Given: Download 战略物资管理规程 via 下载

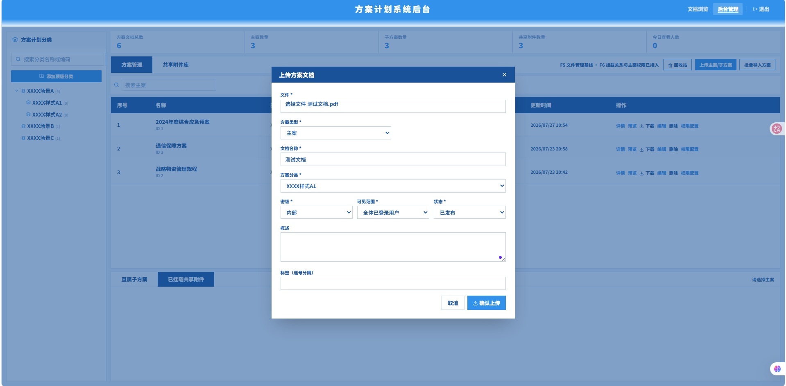Looking at the screenshot, I should pyautogui.click(x=647, y=173).
